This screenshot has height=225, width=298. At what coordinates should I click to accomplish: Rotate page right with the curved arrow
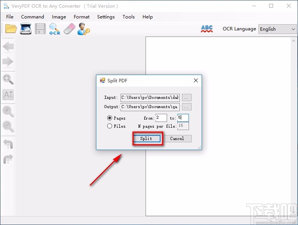tap(8, 159)
